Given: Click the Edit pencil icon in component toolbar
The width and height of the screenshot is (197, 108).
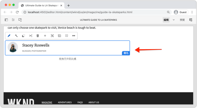Looking at the screenshot, I should [x=9, y=36].
